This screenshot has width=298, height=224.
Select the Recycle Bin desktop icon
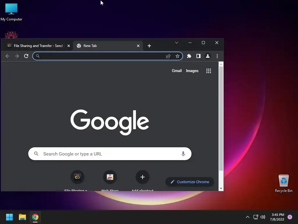coord(283,183)
